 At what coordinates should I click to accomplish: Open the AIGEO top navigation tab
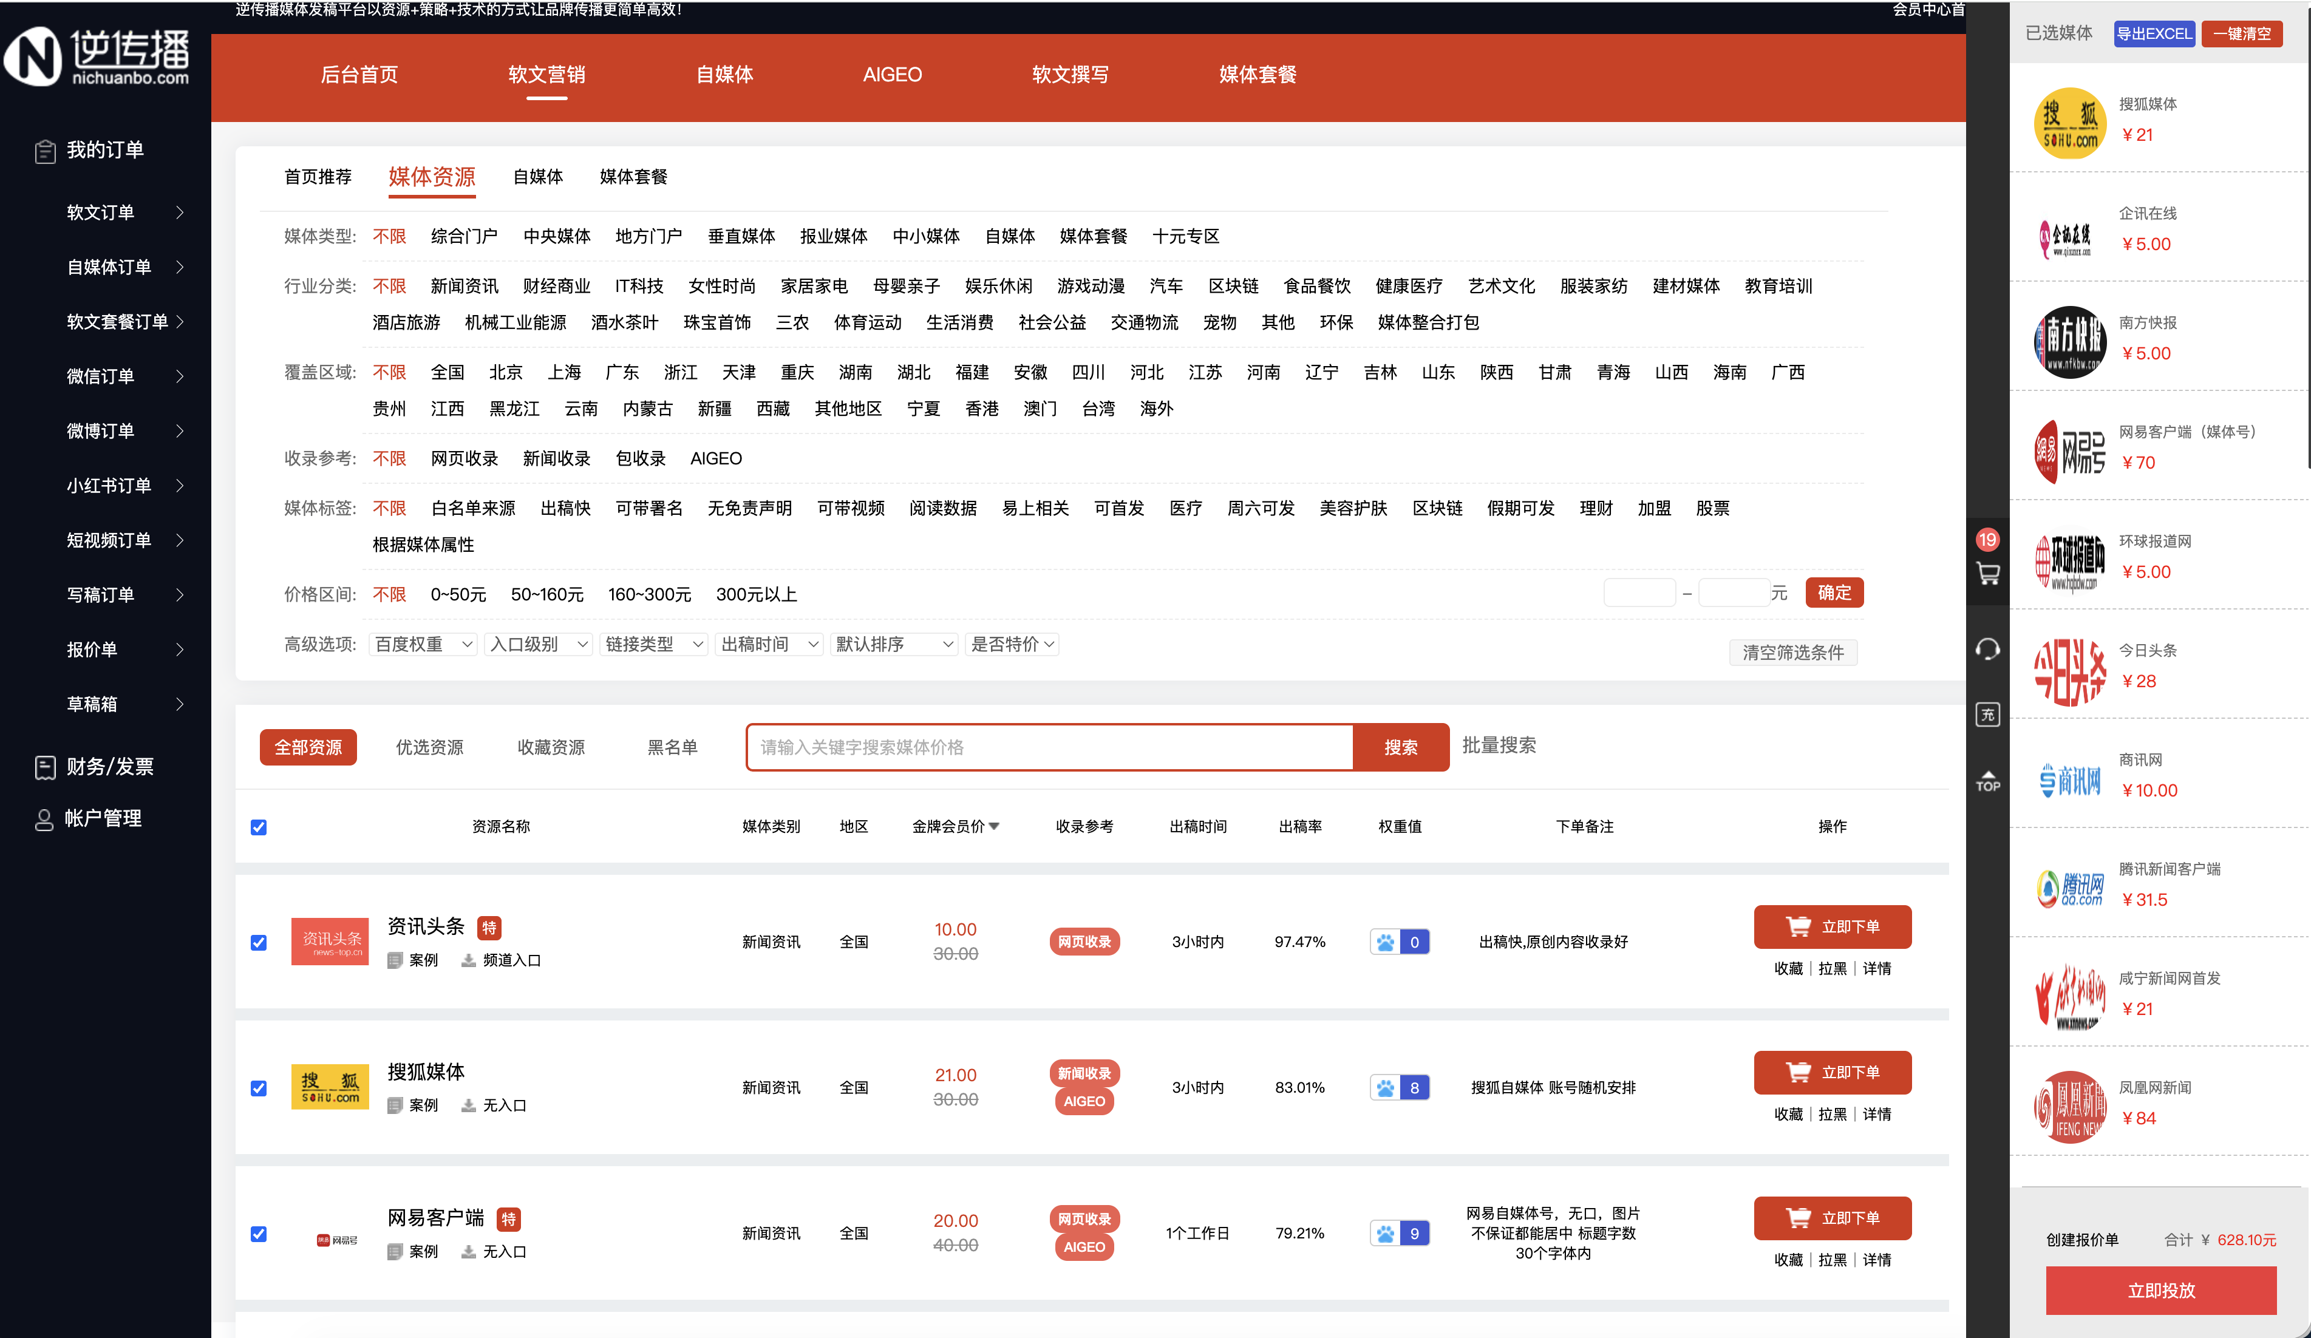pos(893,74)
